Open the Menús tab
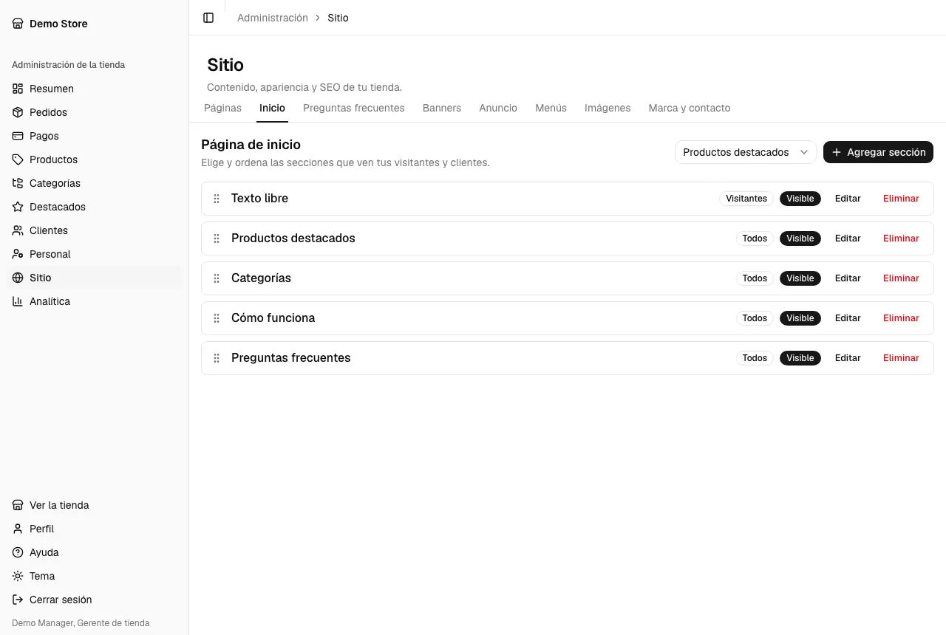 pos(551,108)
